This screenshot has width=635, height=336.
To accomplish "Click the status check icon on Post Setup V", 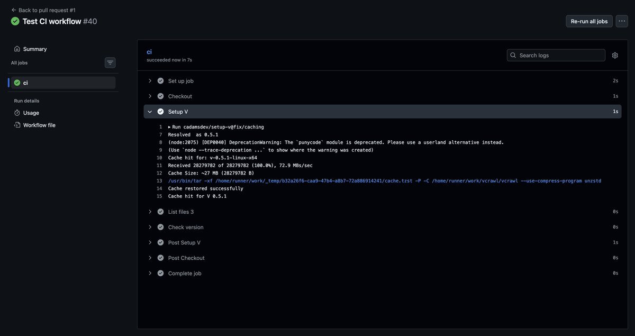I will pyautogui.click(x=160, y=242).
